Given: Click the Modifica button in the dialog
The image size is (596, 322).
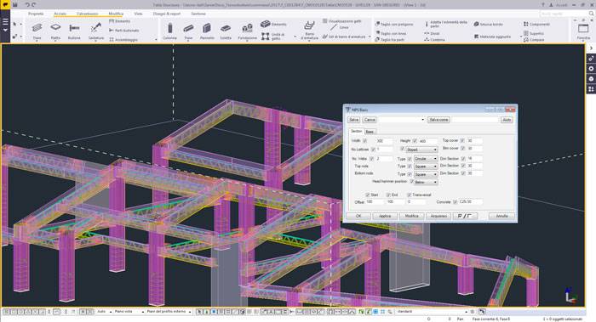Looking at the screenshot, I should [411, 216].
